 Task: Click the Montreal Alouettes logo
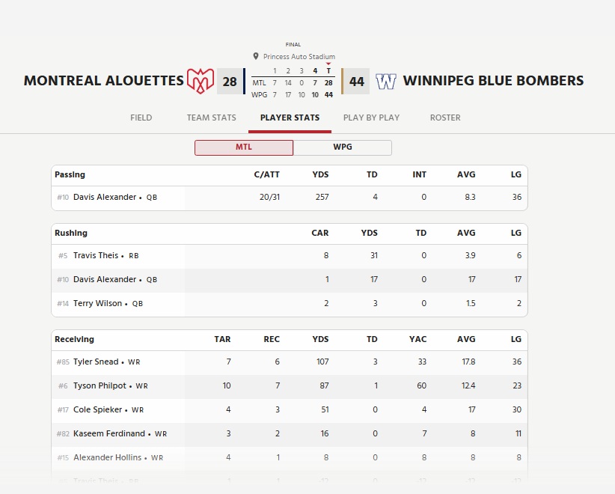pos(201,81)
